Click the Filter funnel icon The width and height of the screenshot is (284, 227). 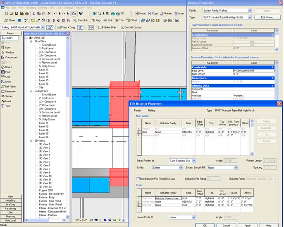[x=80, y=27]
